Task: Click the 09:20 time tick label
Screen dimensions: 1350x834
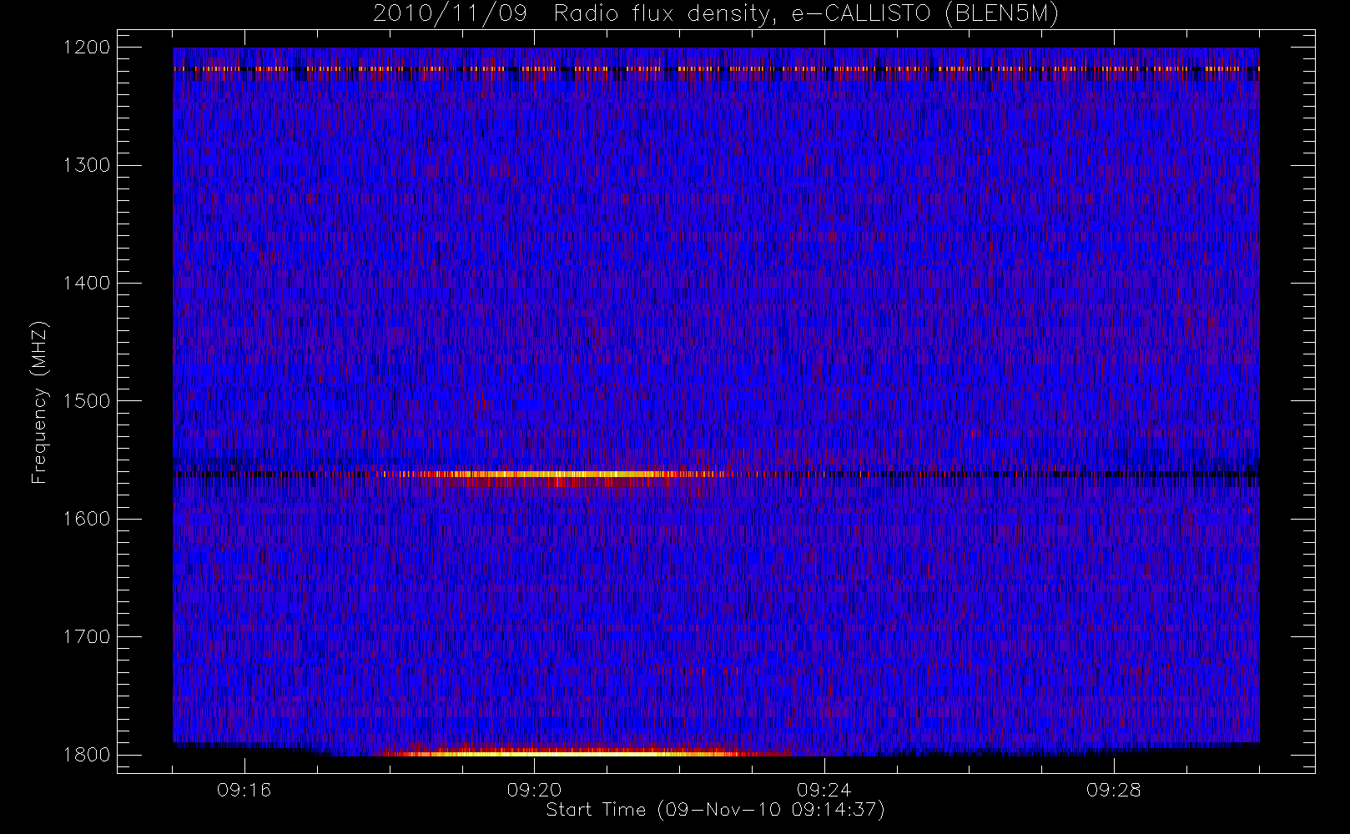Action: [x=534, y=790]
